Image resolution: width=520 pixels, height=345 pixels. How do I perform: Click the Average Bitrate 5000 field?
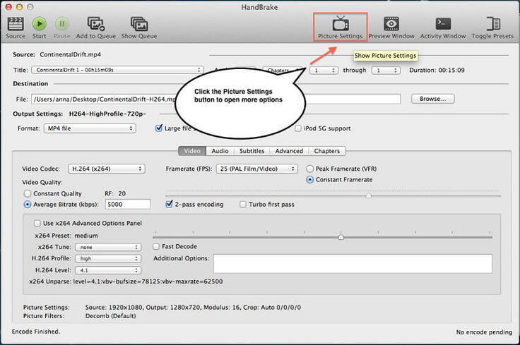pyautogui.click(x=128, y=205)
